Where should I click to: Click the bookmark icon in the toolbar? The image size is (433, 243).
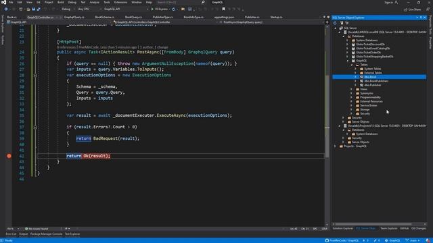click(x=224, y=9)
